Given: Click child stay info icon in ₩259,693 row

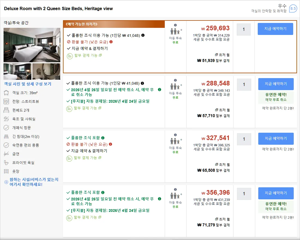Looking at the screenshot, I should 175,25.
